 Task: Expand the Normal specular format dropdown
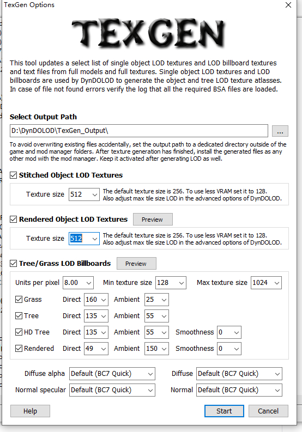click(112, 390)
